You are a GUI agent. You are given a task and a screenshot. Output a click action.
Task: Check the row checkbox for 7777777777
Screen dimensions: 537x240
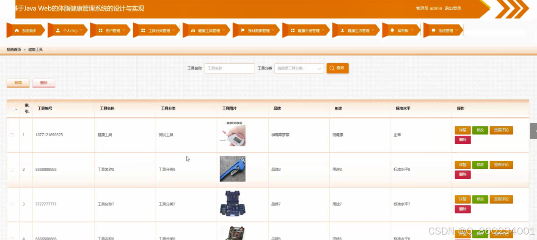[x=12, y=204]
